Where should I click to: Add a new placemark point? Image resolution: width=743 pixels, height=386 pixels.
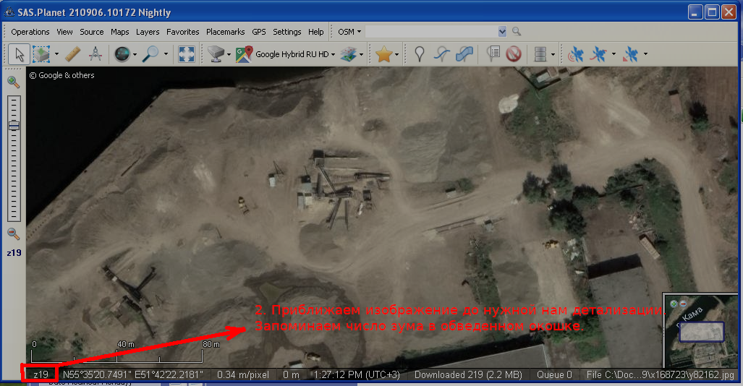coord(419,54)
